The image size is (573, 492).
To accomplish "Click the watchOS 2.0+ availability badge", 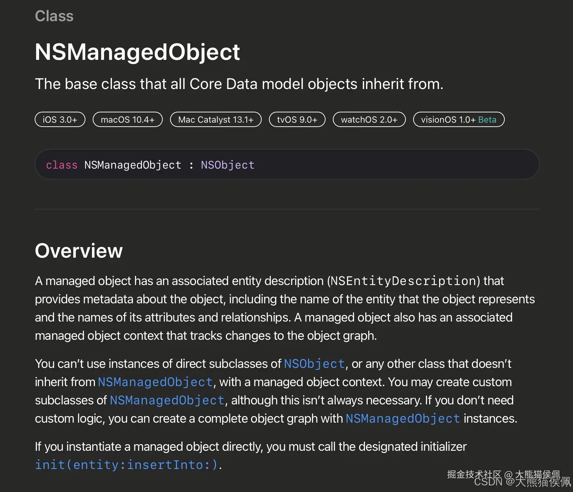I will (369, 120).
